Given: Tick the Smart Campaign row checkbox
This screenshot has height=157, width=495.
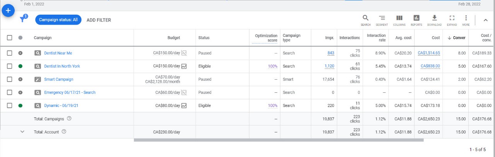Looking at the screenshot, I should 10,79.
